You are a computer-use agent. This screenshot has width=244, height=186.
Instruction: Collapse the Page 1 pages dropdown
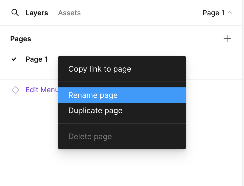click(217, 13)
